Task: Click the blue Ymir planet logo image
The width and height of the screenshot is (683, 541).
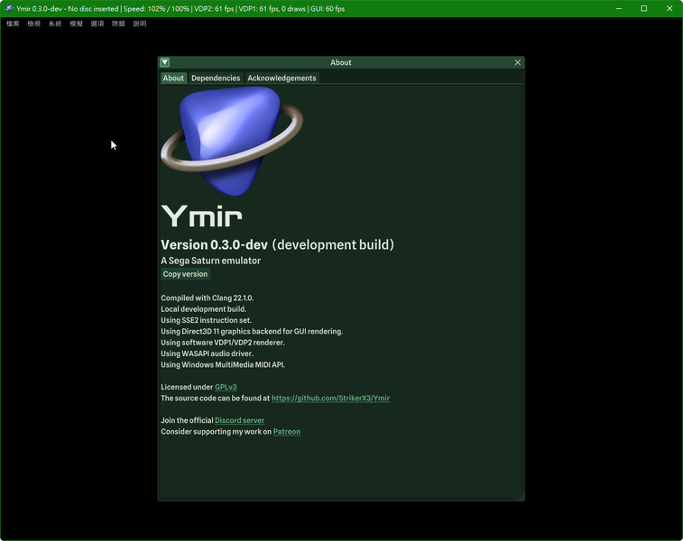Action: coord(230,140)
